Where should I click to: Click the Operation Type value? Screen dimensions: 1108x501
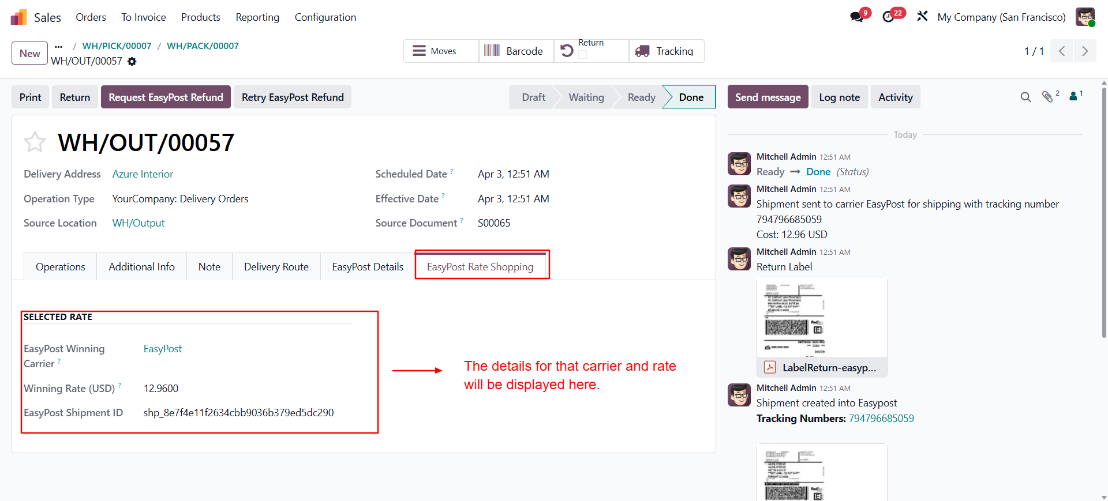180,199
